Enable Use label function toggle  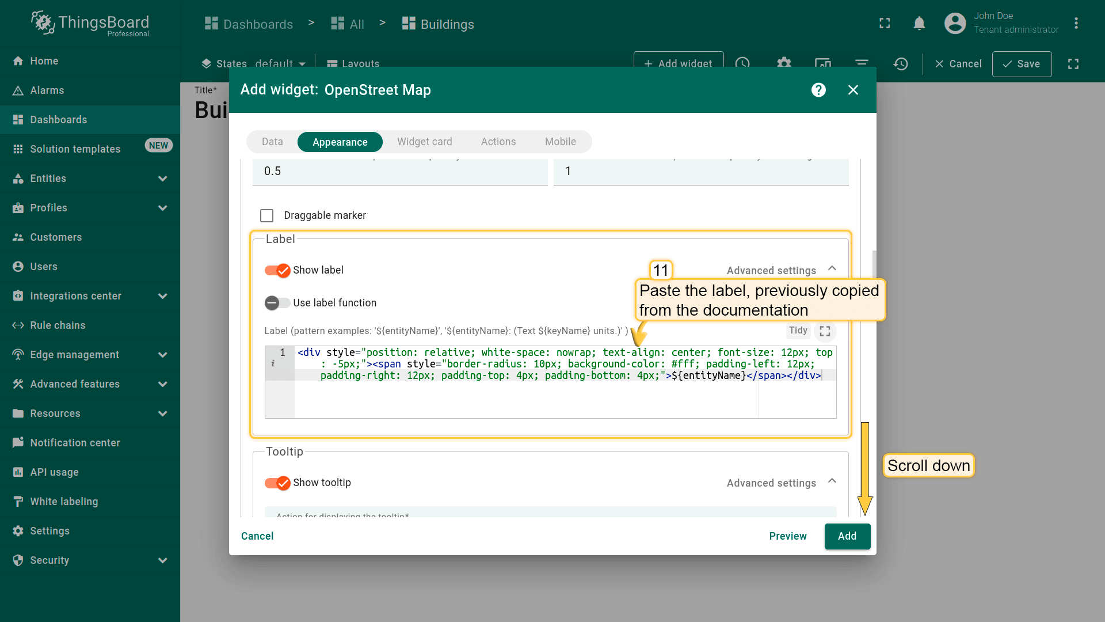pyautogui.click(x=277, y=303)
